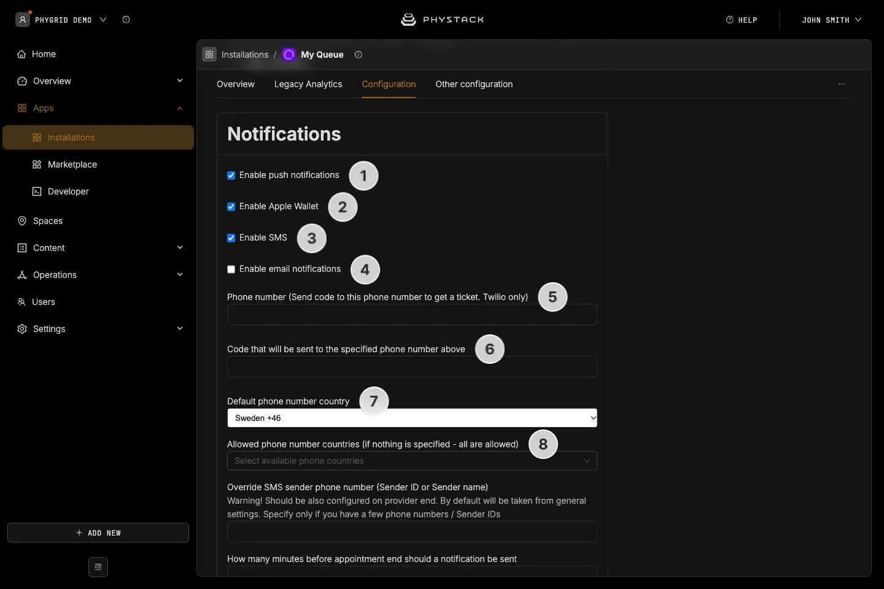Click the Physgrid Demo account avatar icon
Image resolution: width=884 pixels, height=589 pixels.
pyautogui.click(x=23, y=20)
